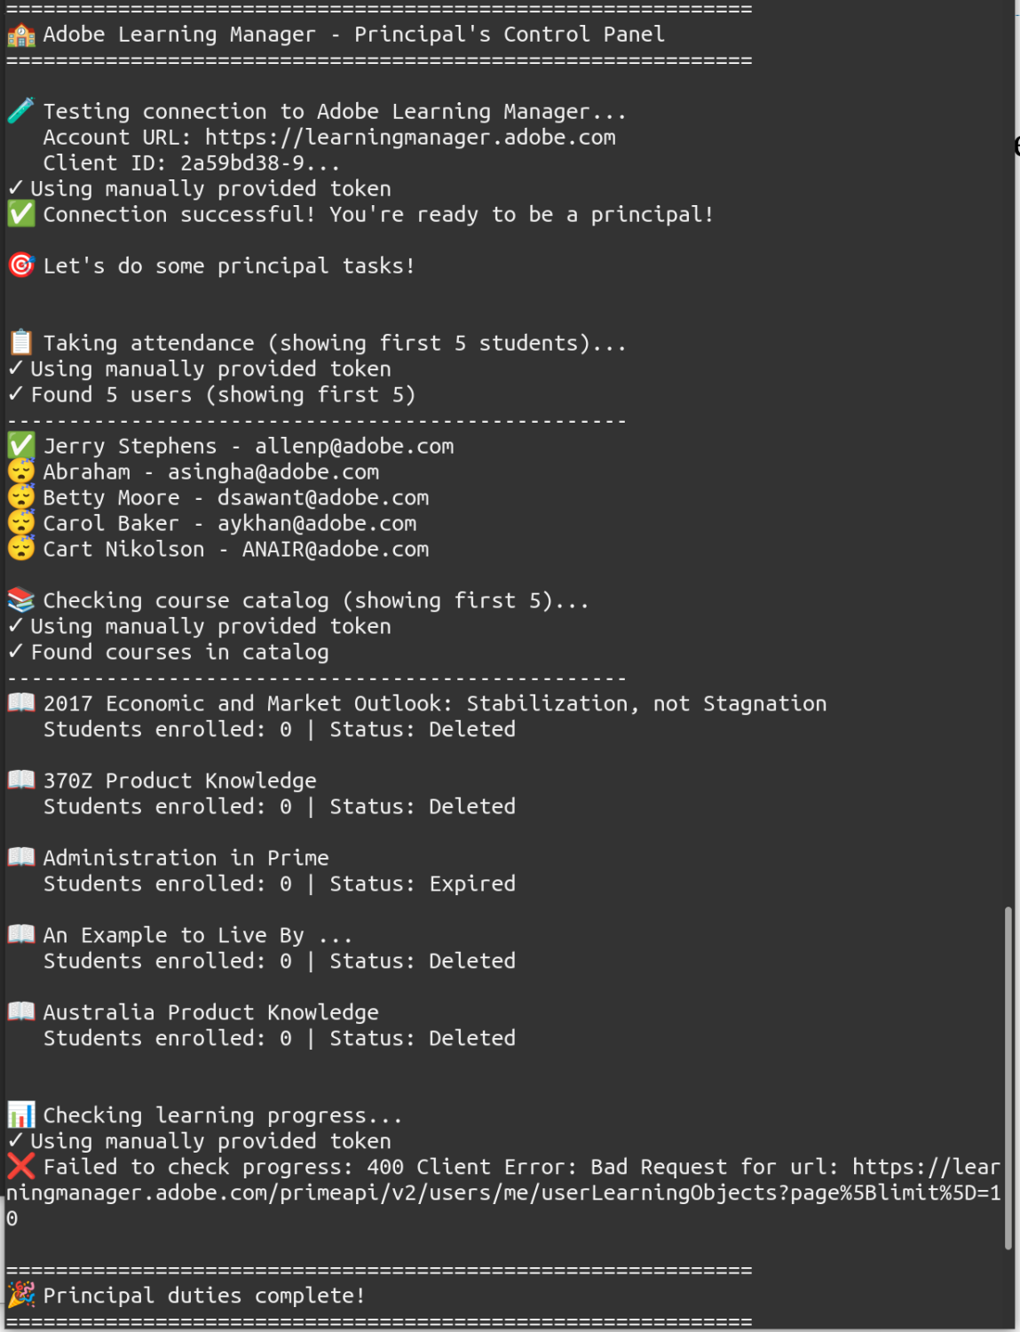The image size is (1020, 1332).
Task: Click the sleeping face beside Abraham
Action: [21, 472]
